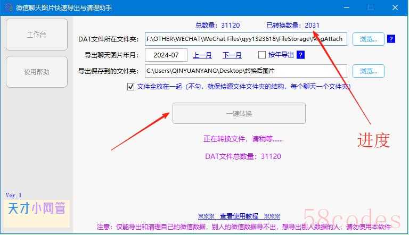
Task: Go to 下一月 link
Action: tap(232, 55)
